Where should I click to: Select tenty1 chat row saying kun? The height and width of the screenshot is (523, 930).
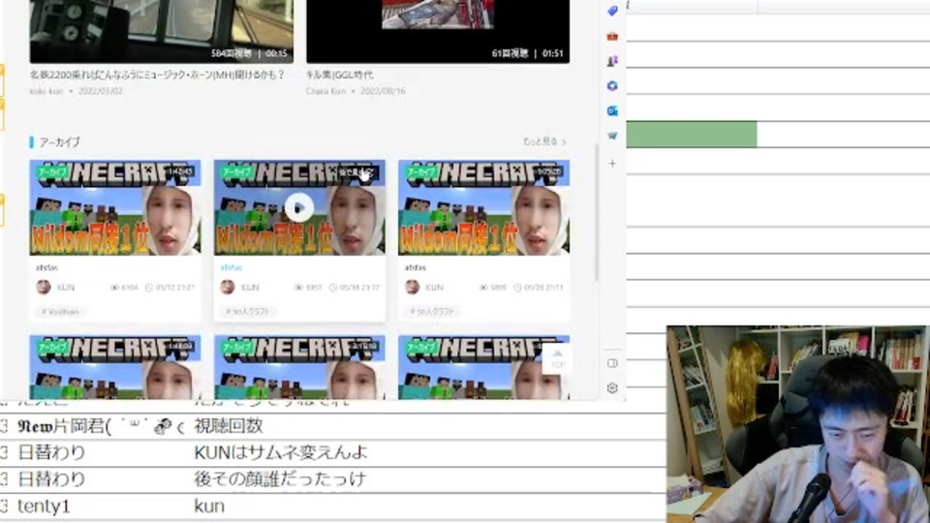click(x=332, y=507)
